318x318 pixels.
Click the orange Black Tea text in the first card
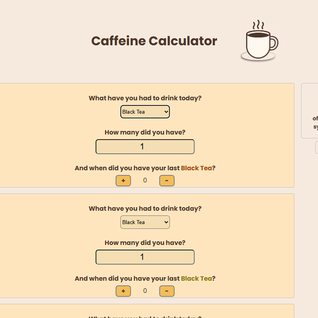[196, 168]
